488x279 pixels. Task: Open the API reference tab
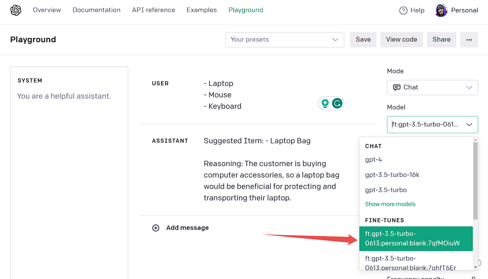click(x=153, y=10)
